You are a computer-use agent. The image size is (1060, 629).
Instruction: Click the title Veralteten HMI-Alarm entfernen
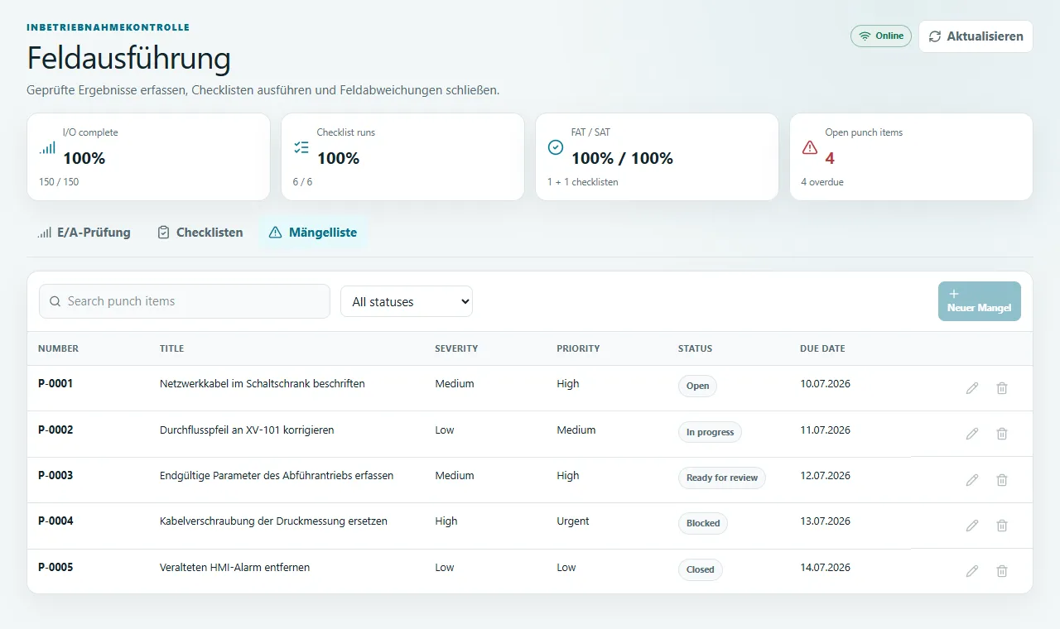point(234,568)
